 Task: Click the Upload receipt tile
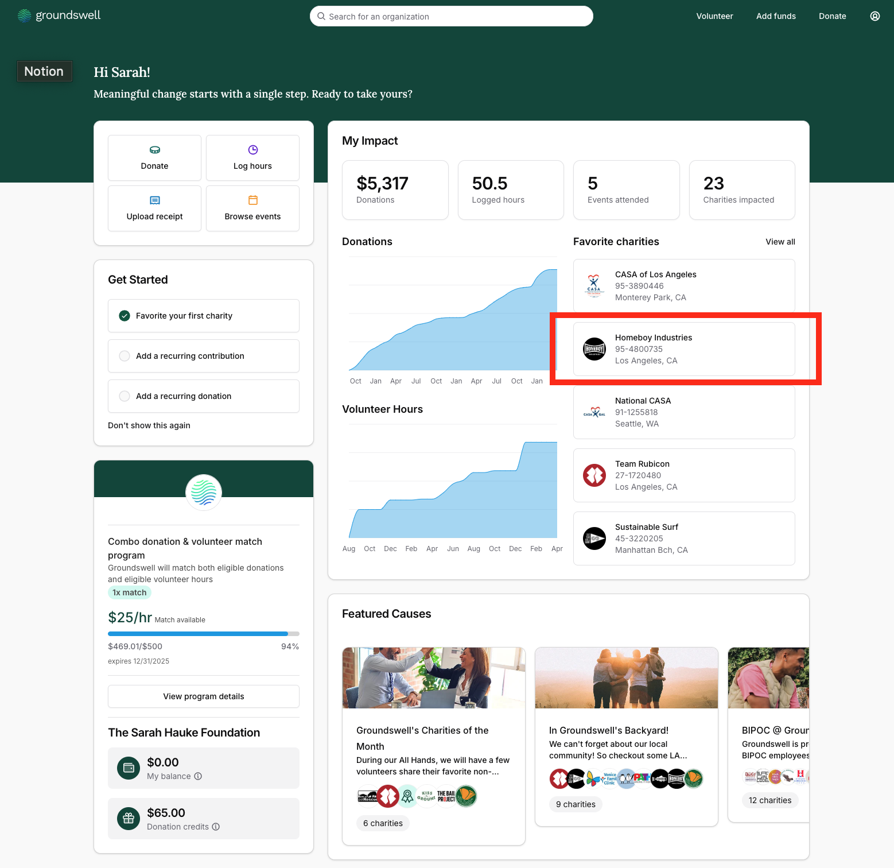click(154, 208)
